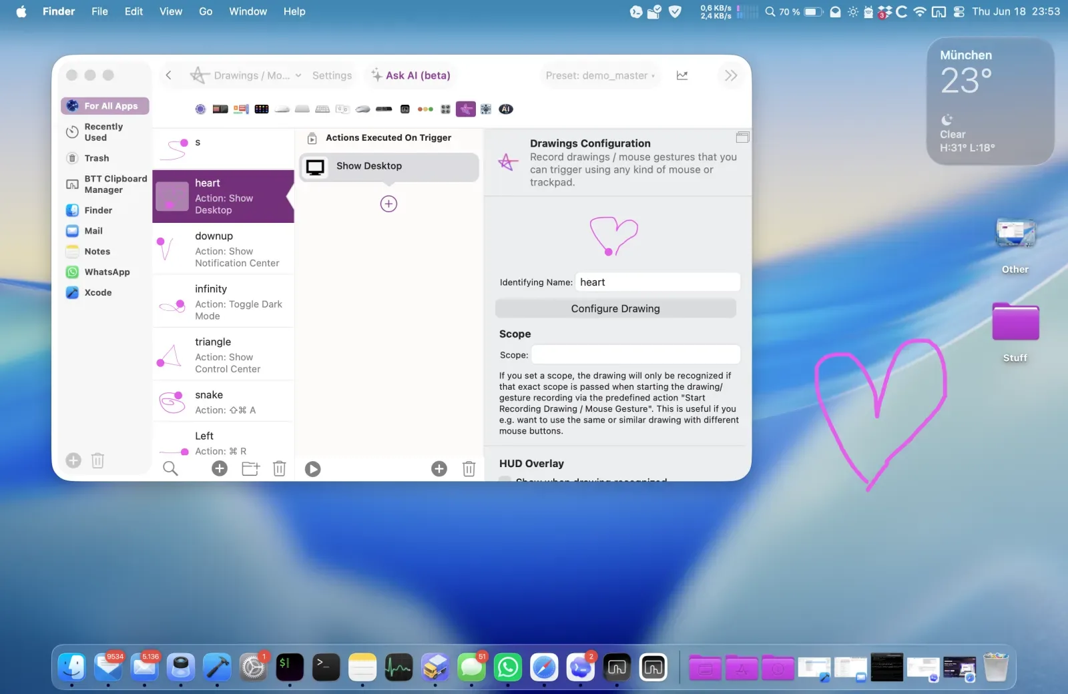Open the Settings tab
The height and width of the screenshot is (694, 1068).
click(332, 75)
